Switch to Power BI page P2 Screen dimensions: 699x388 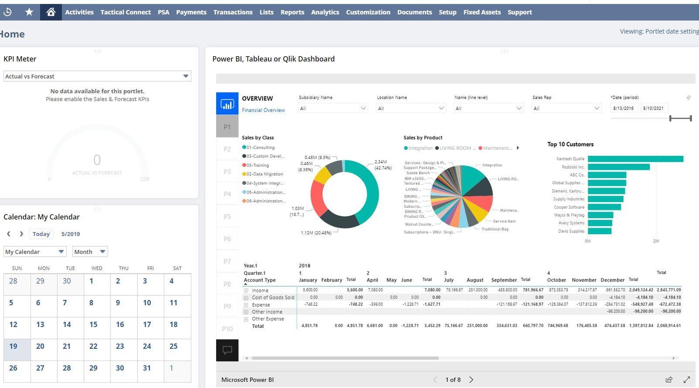pos(227,149)
